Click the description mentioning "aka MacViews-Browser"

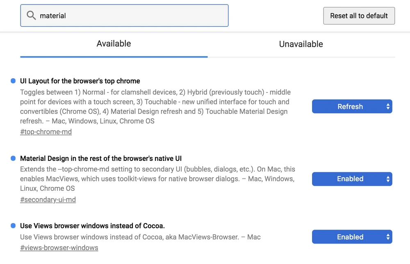[x=140, y=237]
